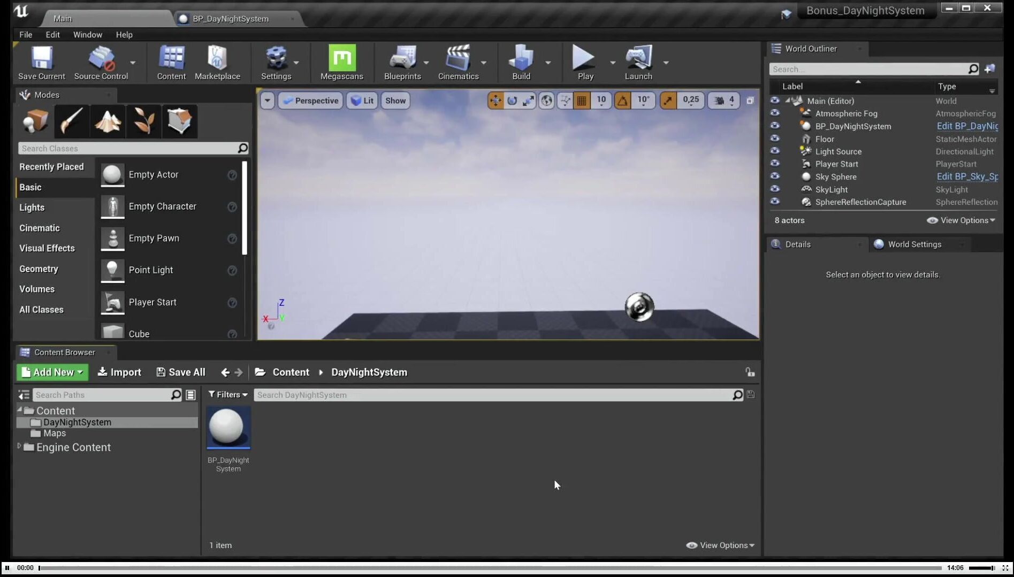
Task: Open camera speed setting showing 4
Action: click(x=724, y=101)
